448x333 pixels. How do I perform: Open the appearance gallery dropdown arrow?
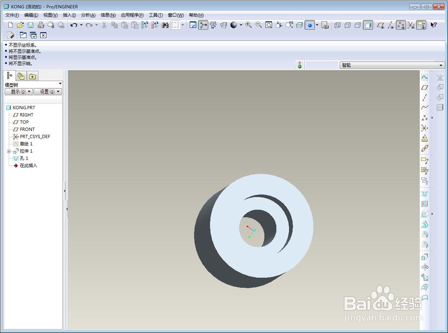coord(241,25)
